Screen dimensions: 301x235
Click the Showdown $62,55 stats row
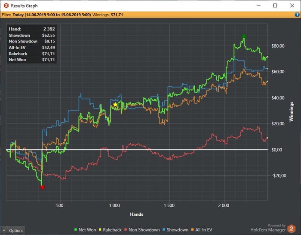tap(32, 35)
